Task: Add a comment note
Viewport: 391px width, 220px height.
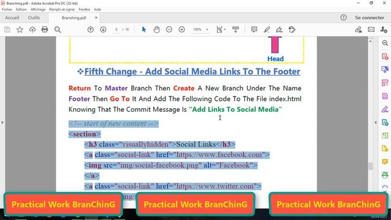Action: [254, 29]
